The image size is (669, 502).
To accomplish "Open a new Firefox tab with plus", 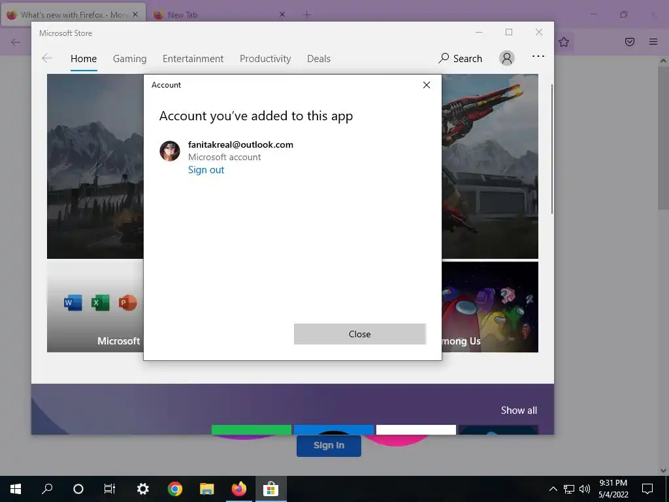I will click(307, 15).
